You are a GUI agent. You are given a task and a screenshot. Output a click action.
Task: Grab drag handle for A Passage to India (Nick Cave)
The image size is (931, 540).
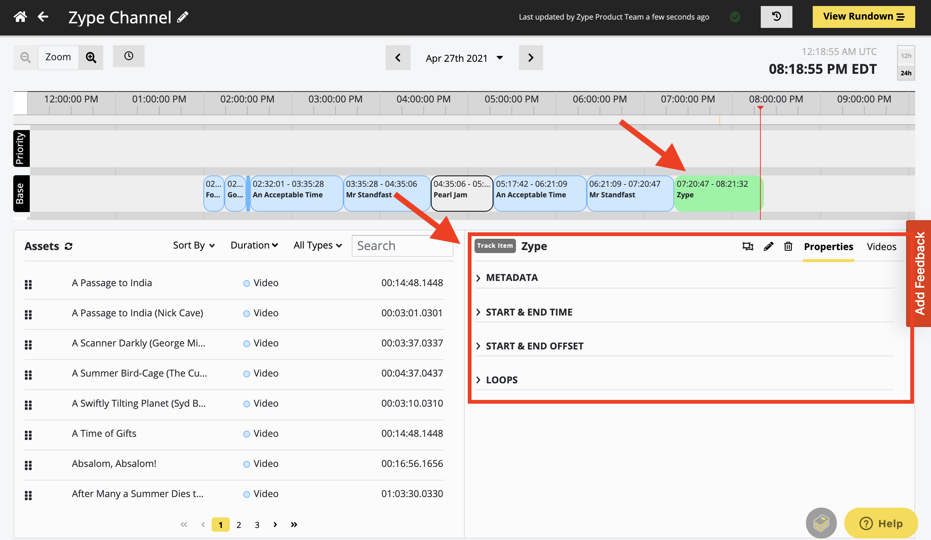coord(28,314)
